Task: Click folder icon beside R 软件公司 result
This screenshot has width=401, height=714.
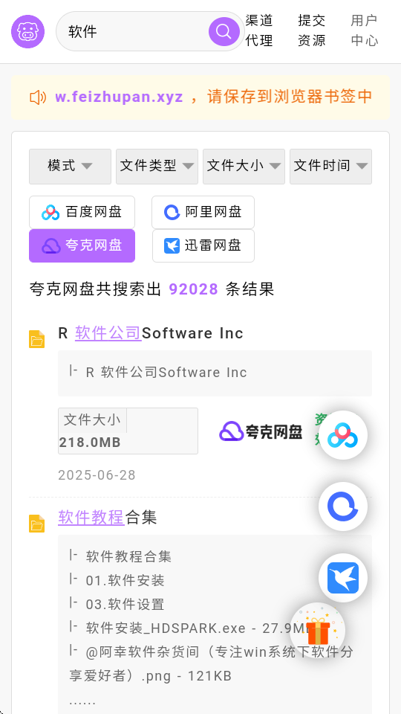Action: point(37,339)
